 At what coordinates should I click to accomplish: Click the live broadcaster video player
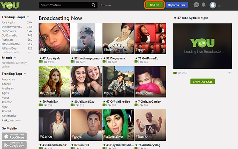(202, 46)
